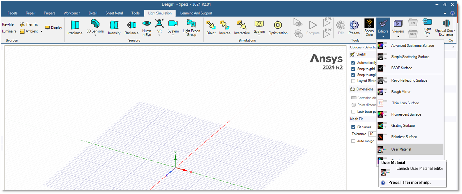
Task: Add a Thermic source
Action: tap(29, 24)
